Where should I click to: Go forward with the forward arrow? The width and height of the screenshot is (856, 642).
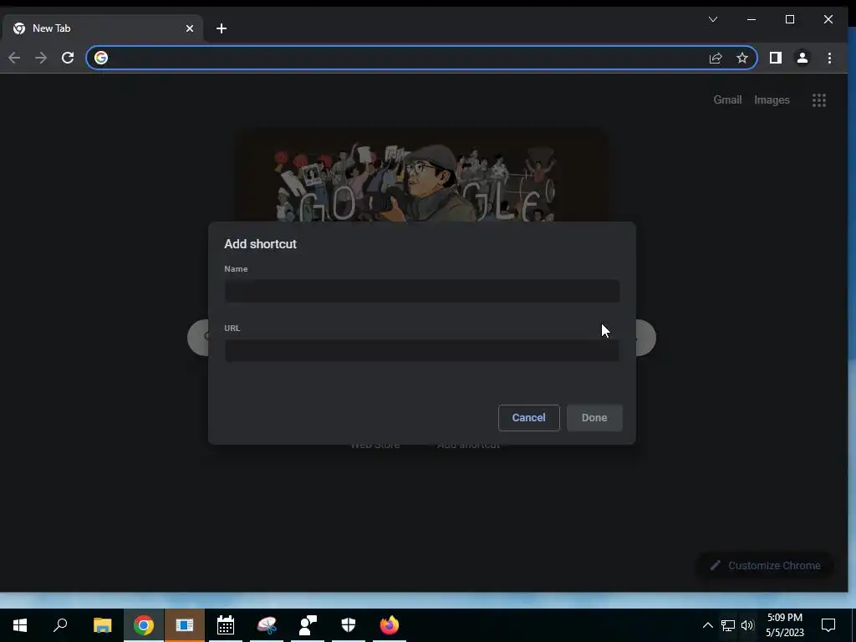[41, 58]
